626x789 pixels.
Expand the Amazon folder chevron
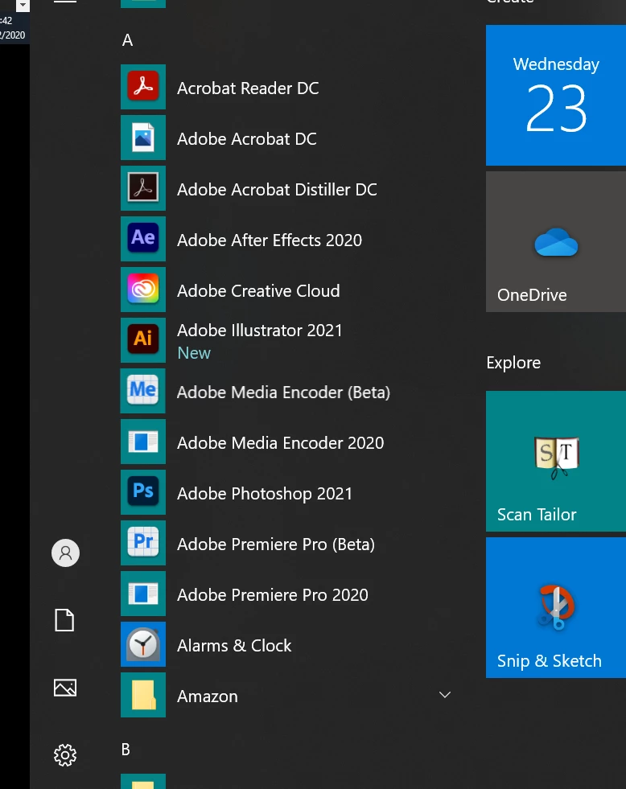pos(445,695)
